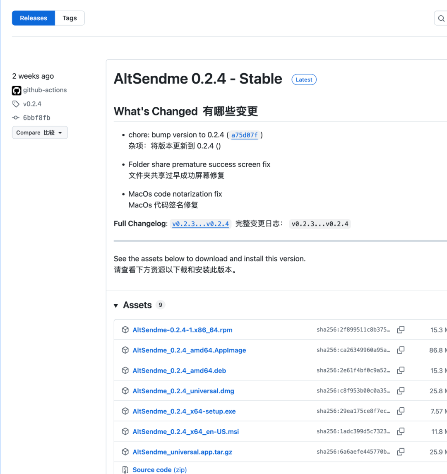Copy SHA256 hash of the rpm asset
Screen dimensions: 447x474
click(x=400, y=330)
